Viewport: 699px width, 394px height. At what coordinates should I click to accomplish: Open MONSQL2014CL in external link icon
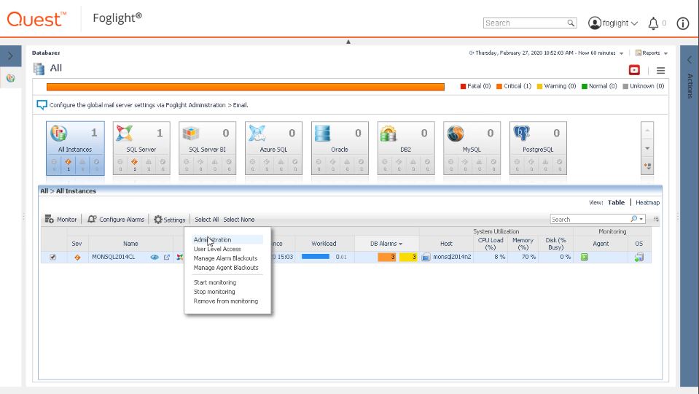pyautogui.click(x=167, y=257)
